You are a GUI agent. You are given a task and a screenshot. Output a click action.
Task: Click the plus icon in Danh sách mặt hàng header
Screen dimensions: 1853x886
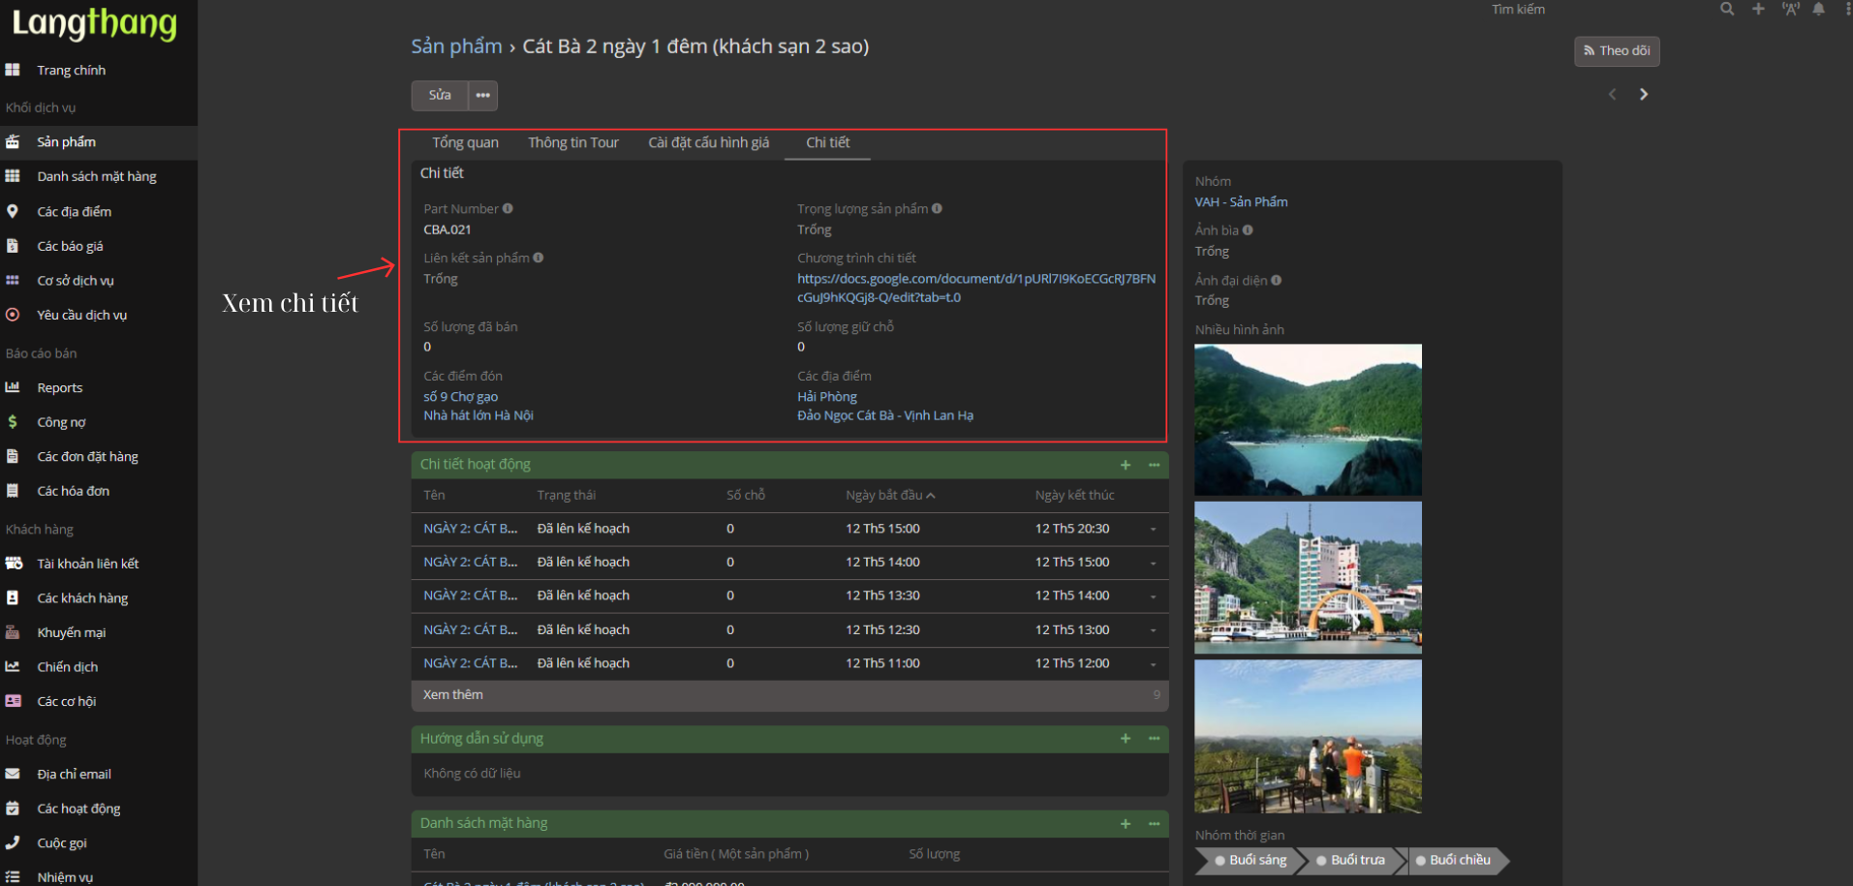pos(1126,823)
